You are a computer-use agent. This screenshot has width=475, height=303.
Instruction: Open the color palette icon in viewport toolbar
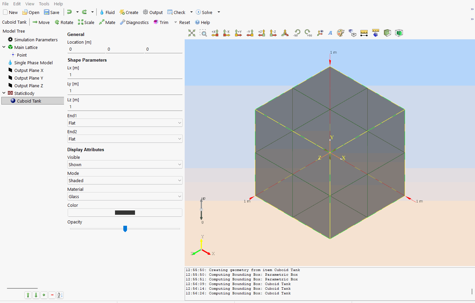click(340, 33)
